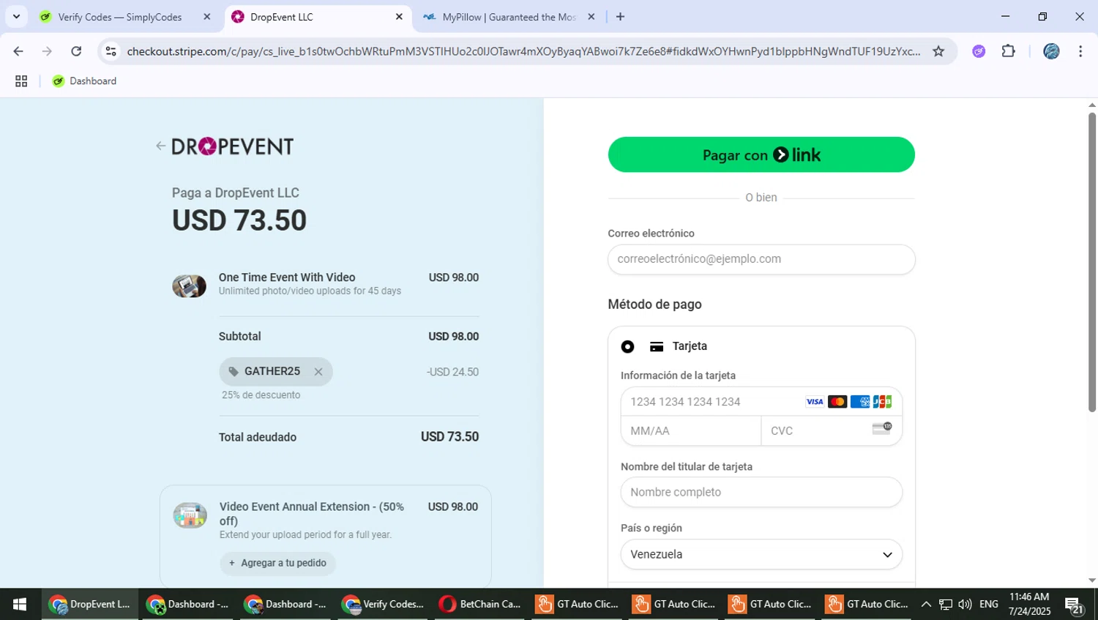Click the Visa card brand icon
This screenshot has width=1098, height=620.
tap(815, 402)
